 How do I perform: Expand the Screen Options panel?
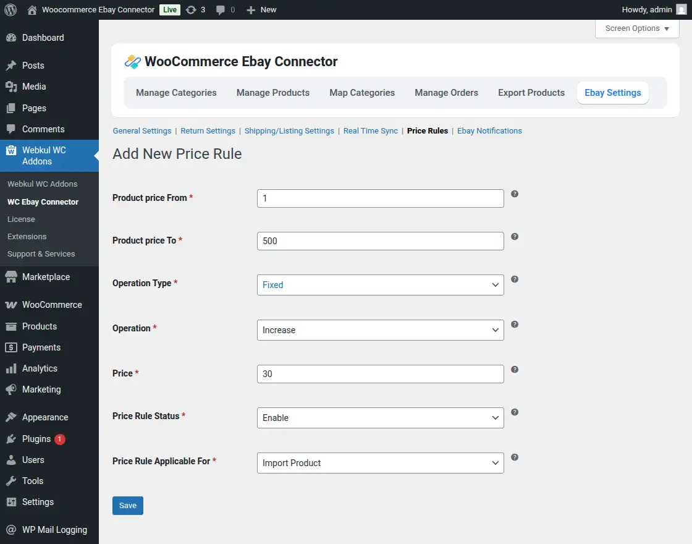tap(637, 28)
